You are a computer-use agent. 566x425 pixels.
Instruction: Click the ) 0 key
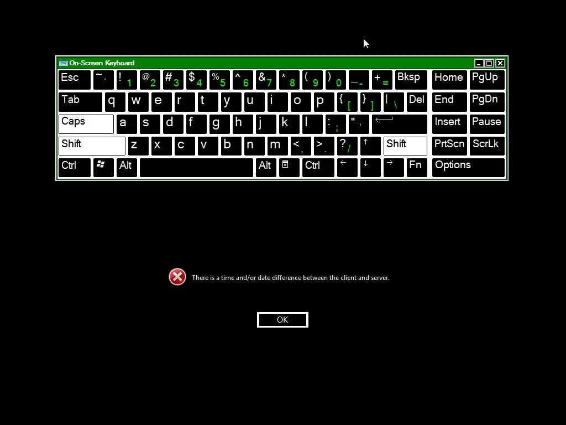click(x=336, y=80)
